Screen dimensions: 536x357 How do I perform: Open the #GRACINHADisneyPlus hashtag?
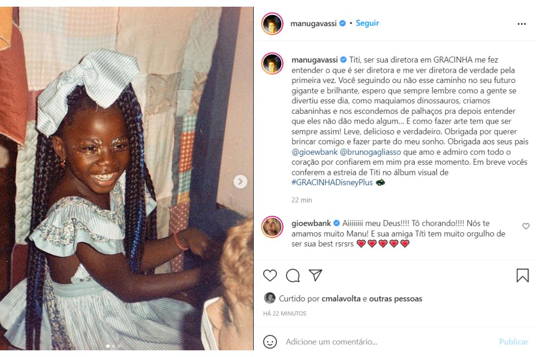332,182
